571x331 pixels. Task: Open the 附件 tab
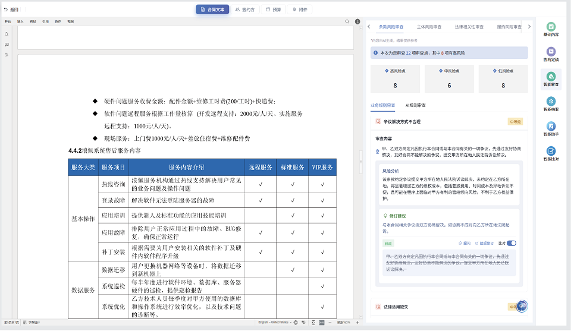click(300, 10)
